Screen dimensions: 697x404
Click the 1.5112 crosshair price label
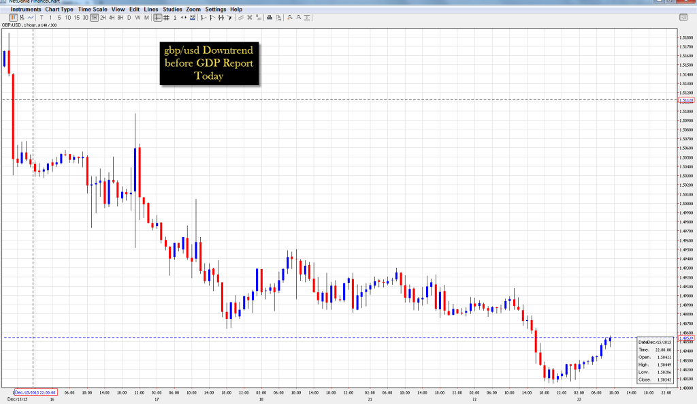click(x=686, y=101)
